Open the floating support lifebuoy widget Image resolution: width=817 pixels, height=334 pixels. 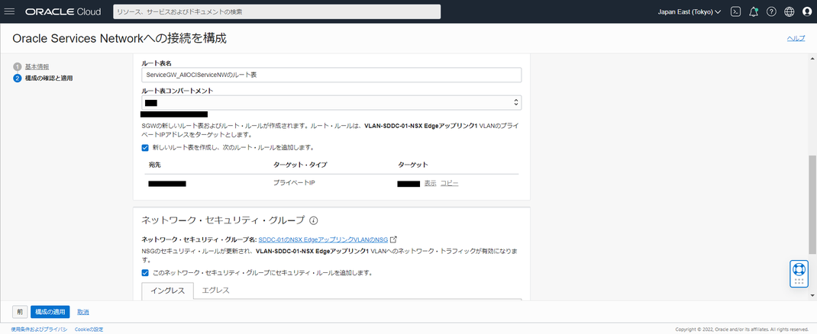click(799, 274)
